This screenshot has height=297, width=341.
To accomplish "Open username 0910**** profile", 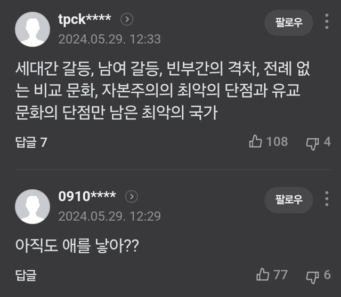I will coord(87,196).
